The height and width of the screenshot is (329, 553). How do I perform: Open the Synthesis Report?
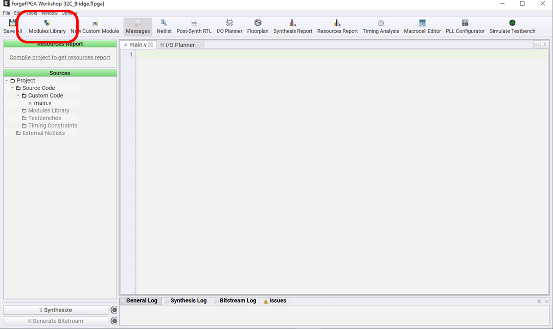[292, 27]
